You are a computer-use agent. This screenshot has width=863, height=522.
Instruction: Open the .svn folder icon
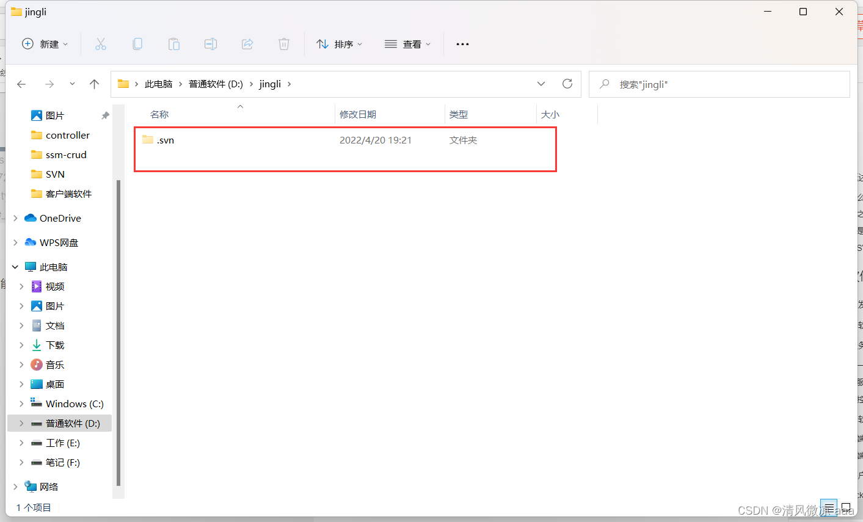coord(148,140)
